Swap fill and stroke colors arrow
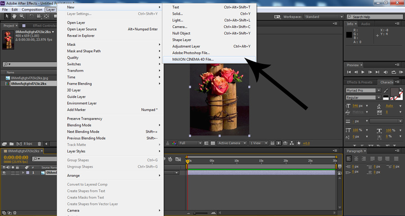The height and width of the screenshot is (216, 405). [x=401, y=90]
